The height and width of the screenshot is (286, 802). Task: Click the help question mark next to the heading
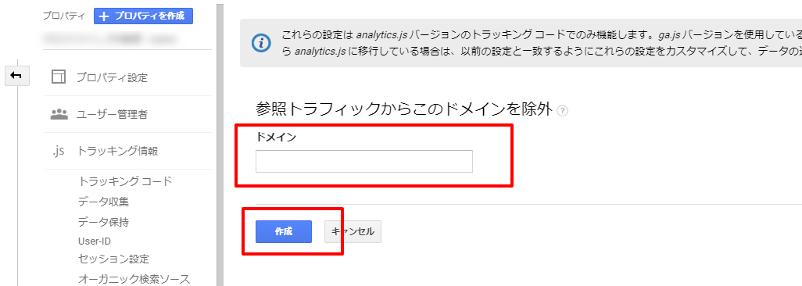point(562,110)
